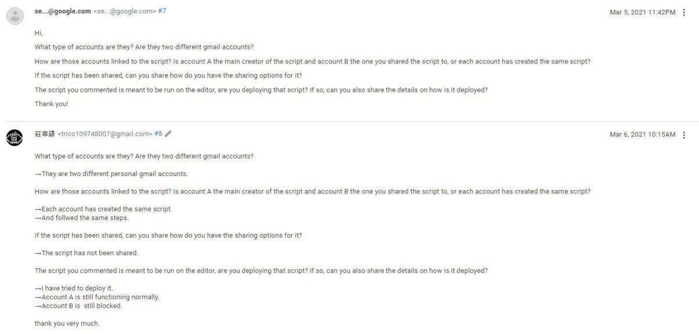The height and width of the screenshot is (334, 699).
Task: Click the 莊幸諺 author name
Action: pos(45,134)
